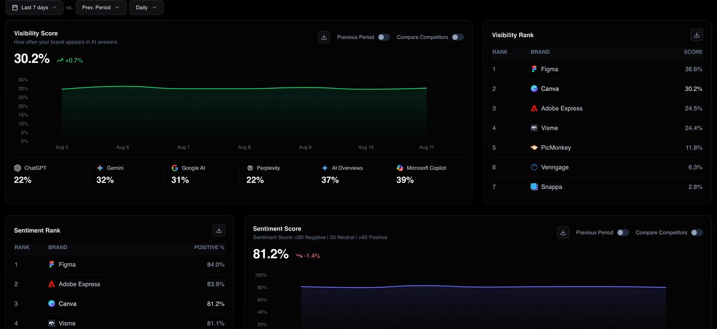Click the Figma logo in Visibility Rank
The height and width of the screenshot is (329, 717).
(x=534, y=69)
